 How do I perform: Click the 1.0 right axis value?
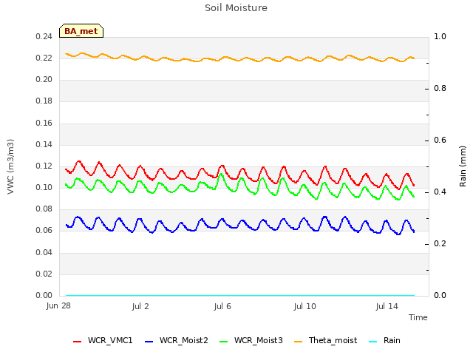[440, 36]
